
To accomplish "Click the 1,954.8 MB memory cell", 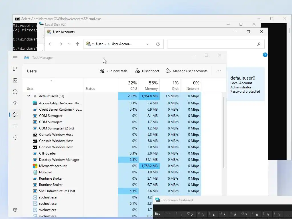I will click(x=149, y=96).
